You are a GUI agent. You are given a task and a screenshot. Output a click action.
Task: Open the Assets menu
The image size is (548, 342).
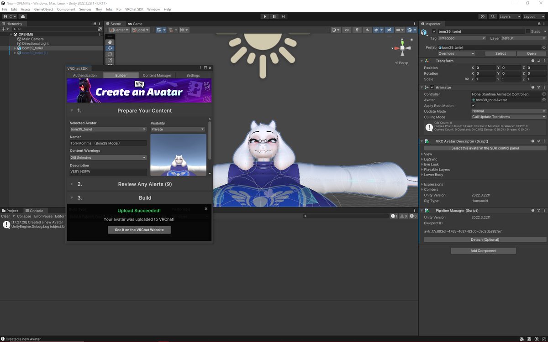tap(26, 9)
